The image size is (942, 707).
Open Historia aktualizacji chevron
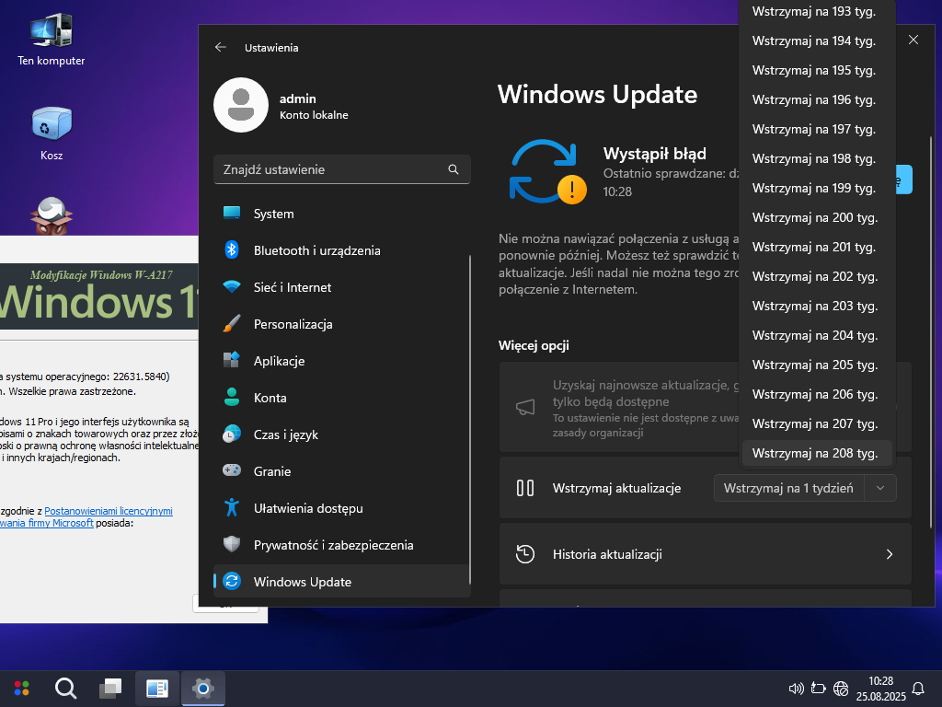pos(889,554)
